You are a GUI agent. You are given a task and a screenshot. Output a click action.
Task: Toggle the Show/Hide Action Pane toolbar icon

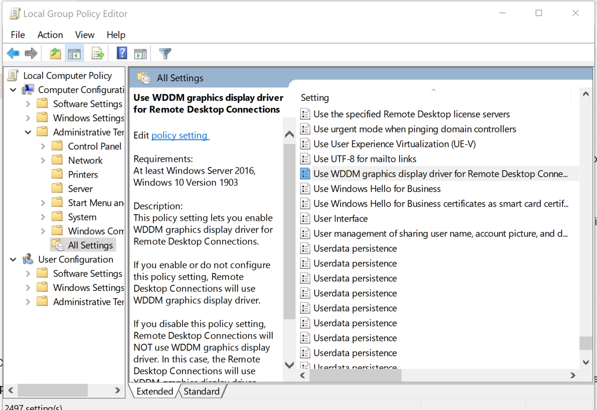point(140,53)
